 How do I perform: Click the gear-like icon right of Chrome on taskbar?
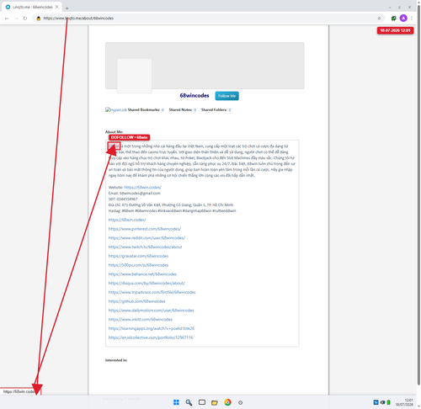[240, 403]
